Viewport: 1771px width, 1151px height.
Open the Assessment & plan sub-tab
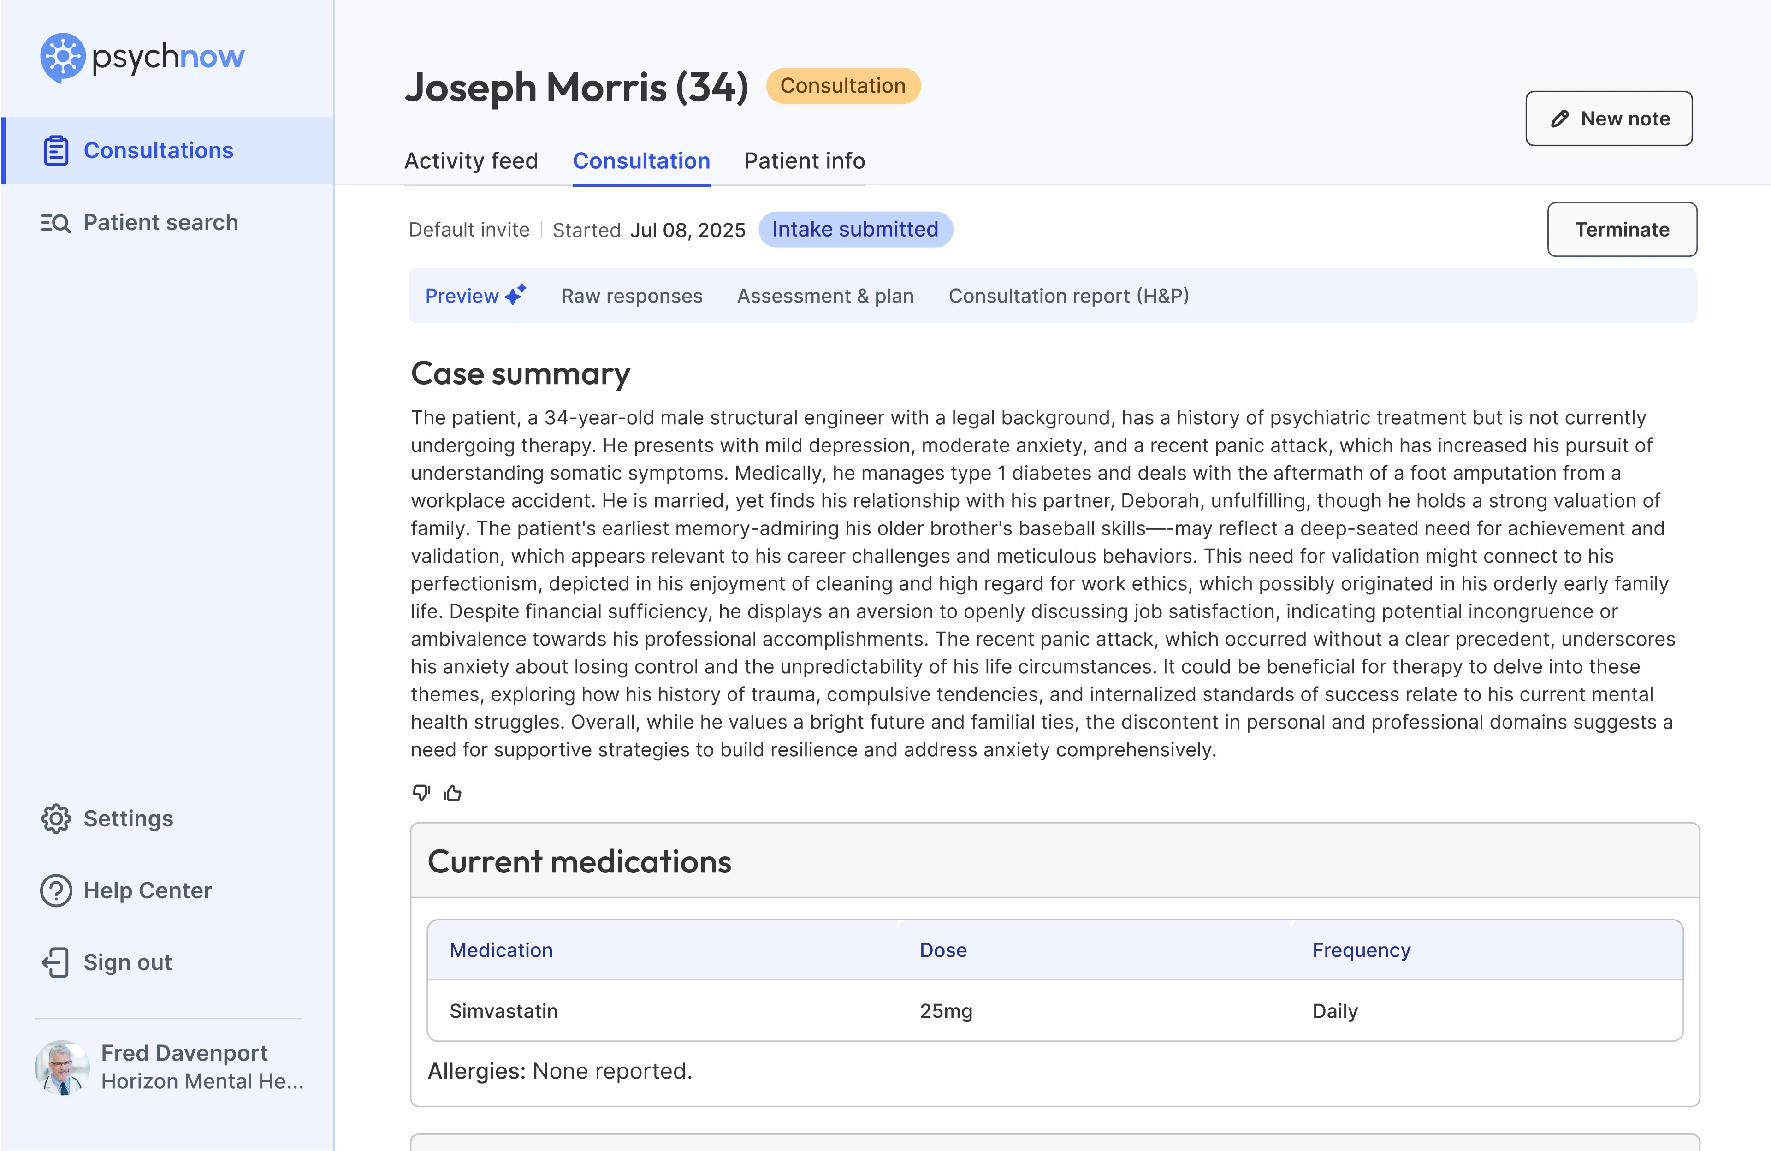[825, 296]
